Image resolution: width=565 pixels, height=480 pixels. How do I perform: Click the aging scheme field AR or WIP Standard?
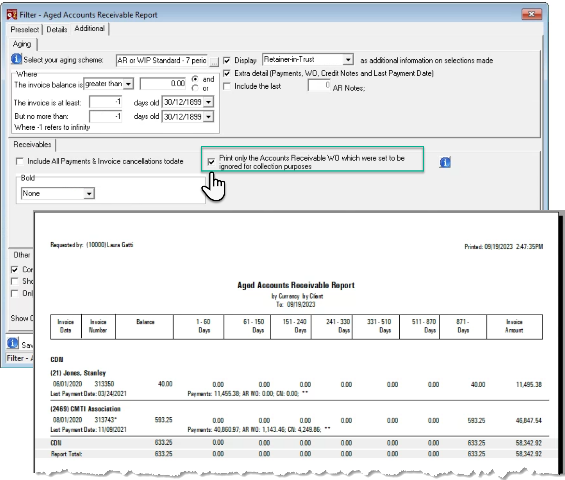[162, 60]
